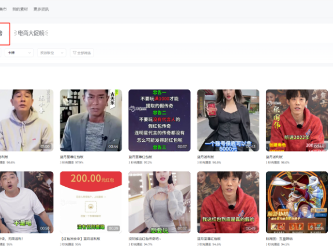Open the 听说2022年 red hoodie video thumbnail
Screen dimensions: 333x249
[297, 120]
